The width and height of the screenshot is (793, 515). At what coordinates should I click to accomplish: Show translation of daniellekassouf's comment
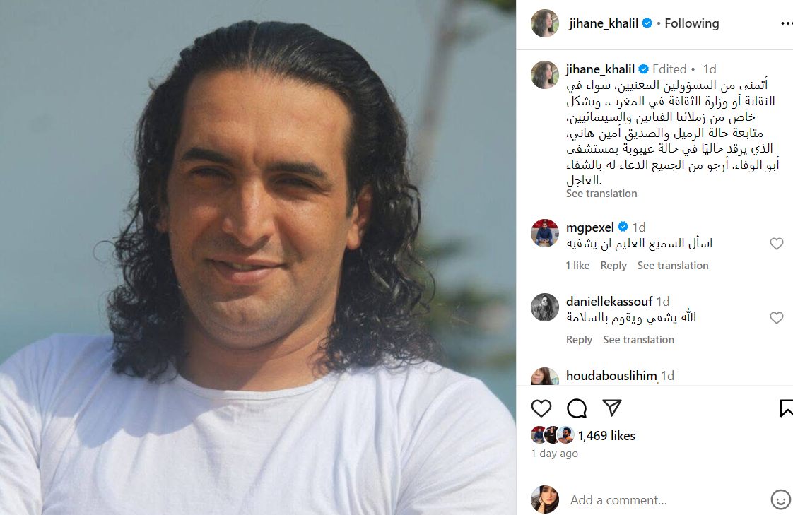pyautogui.click(x=638, y=340)
